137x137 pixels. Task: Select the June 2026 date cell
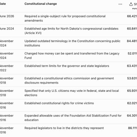[x=7, y=16]
